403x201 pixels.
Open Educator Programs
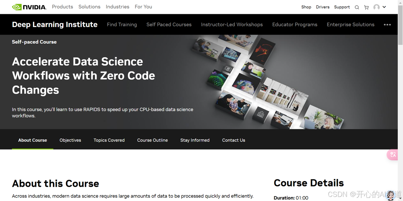(x=295, y=25)
